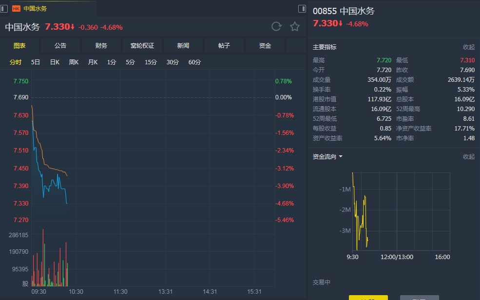
Task: Click the 10:30 time axis label
Action: (x=76, y=292)
